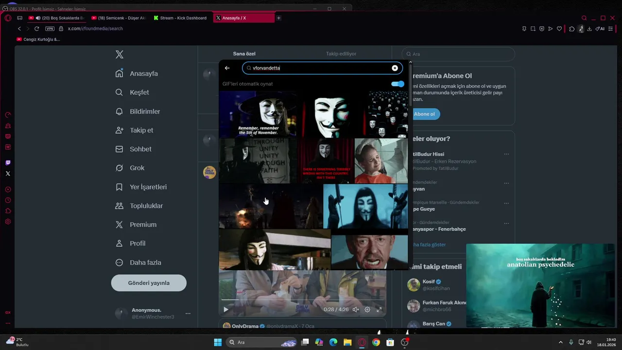Open account options for Anonymous.
Image resolution: width=622 pixels, height=350 pixels.
[x=188, y=314]
